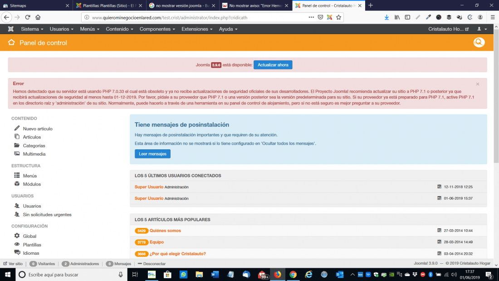Click the Global gear icon
Image resolution: width=499 pixels, height=281 pixels.
[x=17, y=236]
